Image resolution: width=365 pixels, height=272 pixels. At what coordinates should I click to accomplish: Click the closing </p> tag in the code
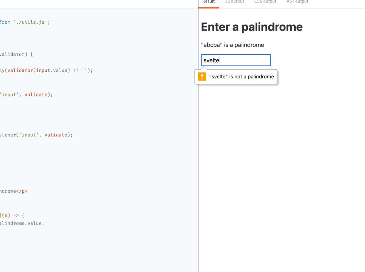click(22, 191)
